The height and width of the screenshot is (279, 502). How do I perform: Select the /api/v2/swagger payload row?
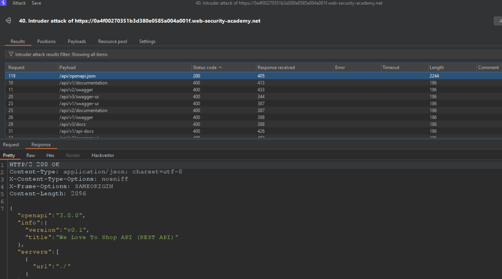point(253,90)
